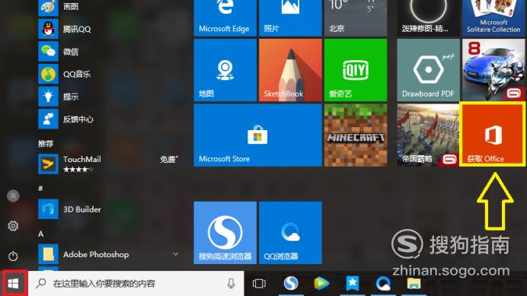This screenshot has height=296, width=527.
Task: Open the 帝国霸略 game tile
Action: point(428,135)
